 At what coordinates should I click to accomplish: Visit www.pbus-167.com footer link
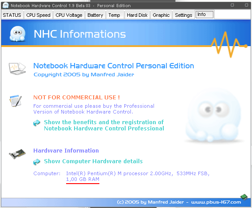click(x=216, y=202)
